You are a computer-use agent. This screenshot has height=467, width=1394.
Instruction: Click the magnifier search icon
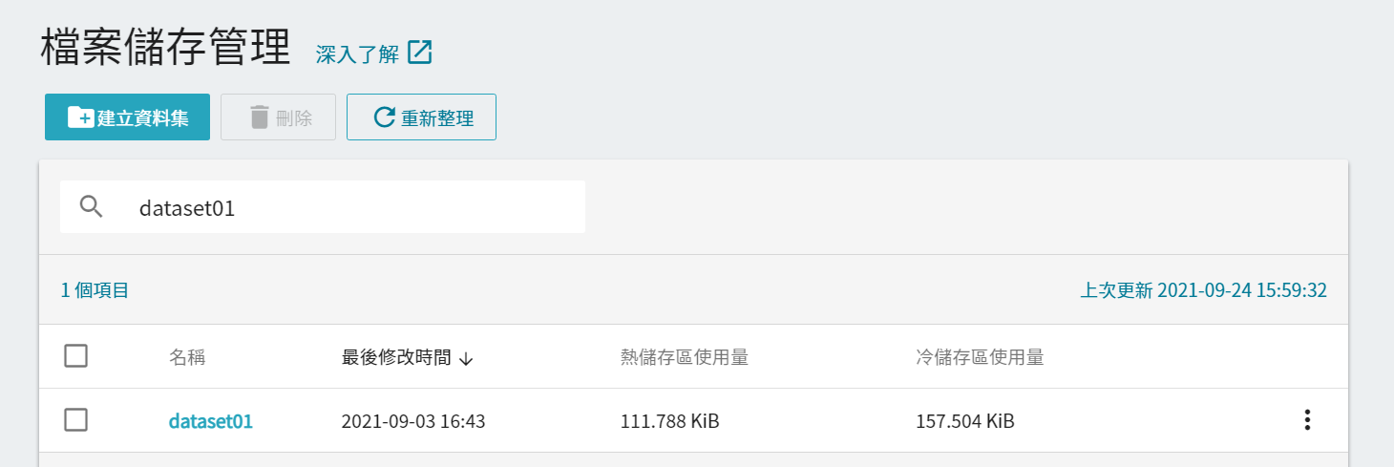point(91,206)
